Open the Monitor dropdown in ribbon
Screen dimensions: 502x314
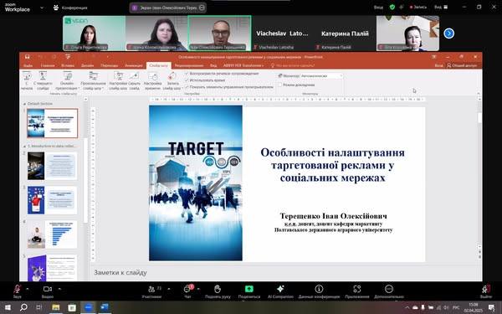320,76
